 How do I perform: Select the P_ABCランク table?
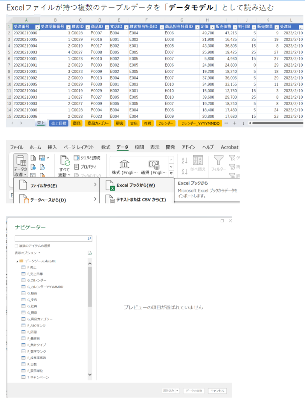tap(36, 325)
